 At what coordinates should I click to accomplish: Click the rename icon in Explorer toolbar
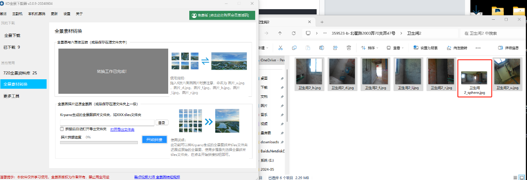(x=321, y=48)
